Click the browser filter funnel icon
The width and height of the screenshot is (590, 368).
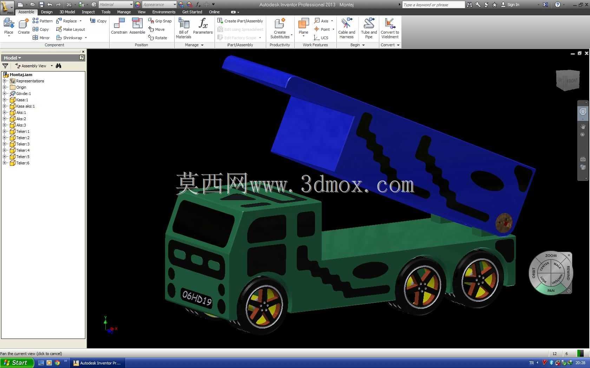coord(5,66)
